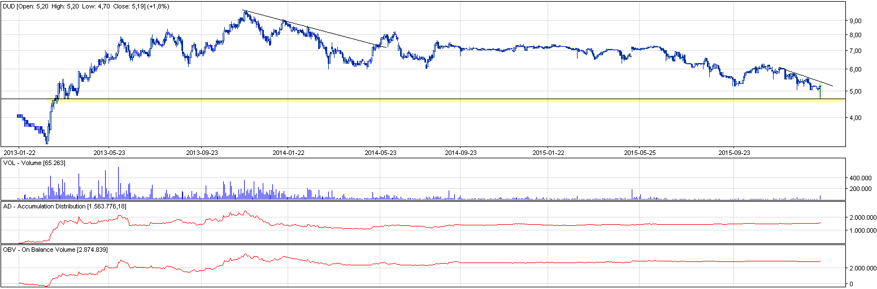Image resolution: width=877 pixels, height=289 pixels.
Task: Click the 9,00 price axis label
Action: (855, 21)
